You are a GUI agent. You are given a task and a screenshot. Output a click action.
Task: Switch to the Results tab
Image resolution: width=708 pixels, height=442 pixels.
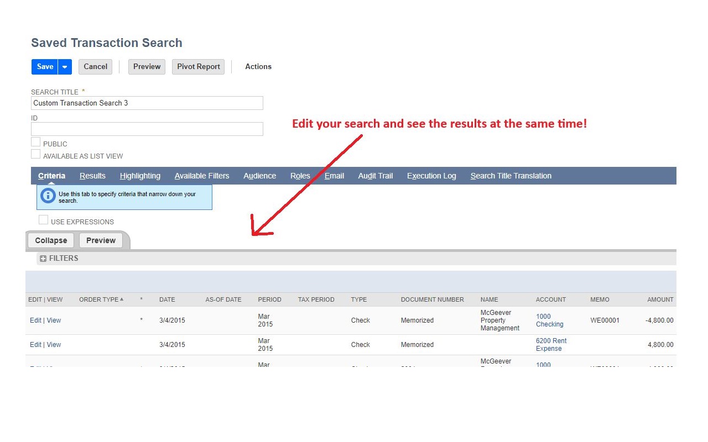click(x=92, y=176)
